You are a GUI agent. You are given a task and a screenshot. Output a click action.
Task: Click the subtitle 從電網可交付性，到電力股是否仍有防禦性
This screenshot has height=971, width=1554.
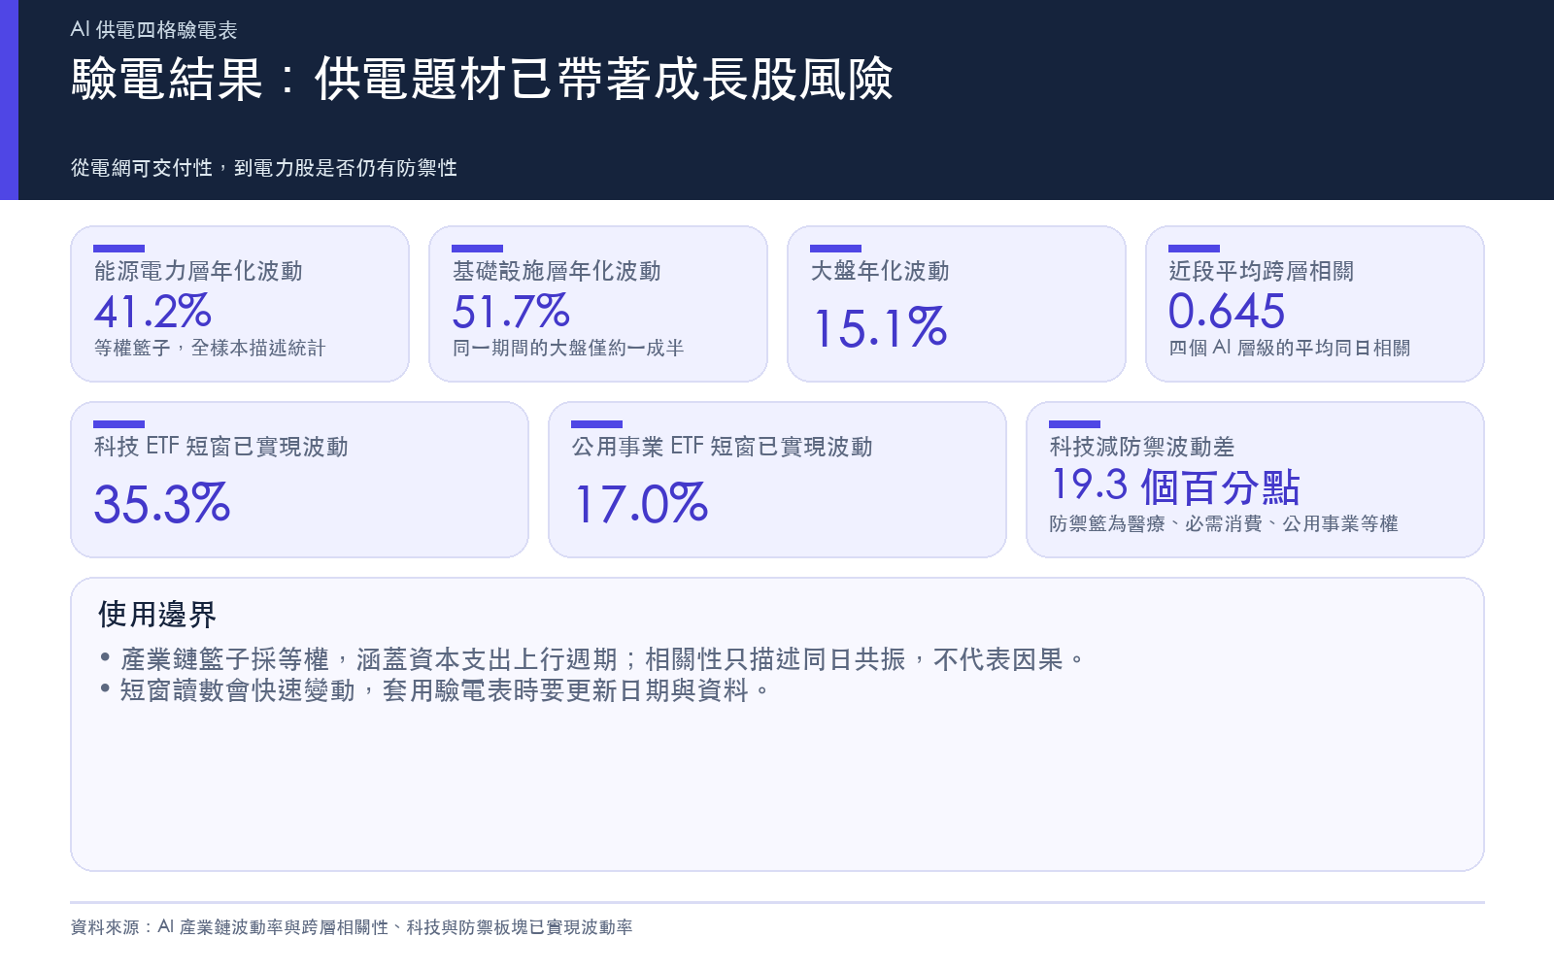coord(264,168)
